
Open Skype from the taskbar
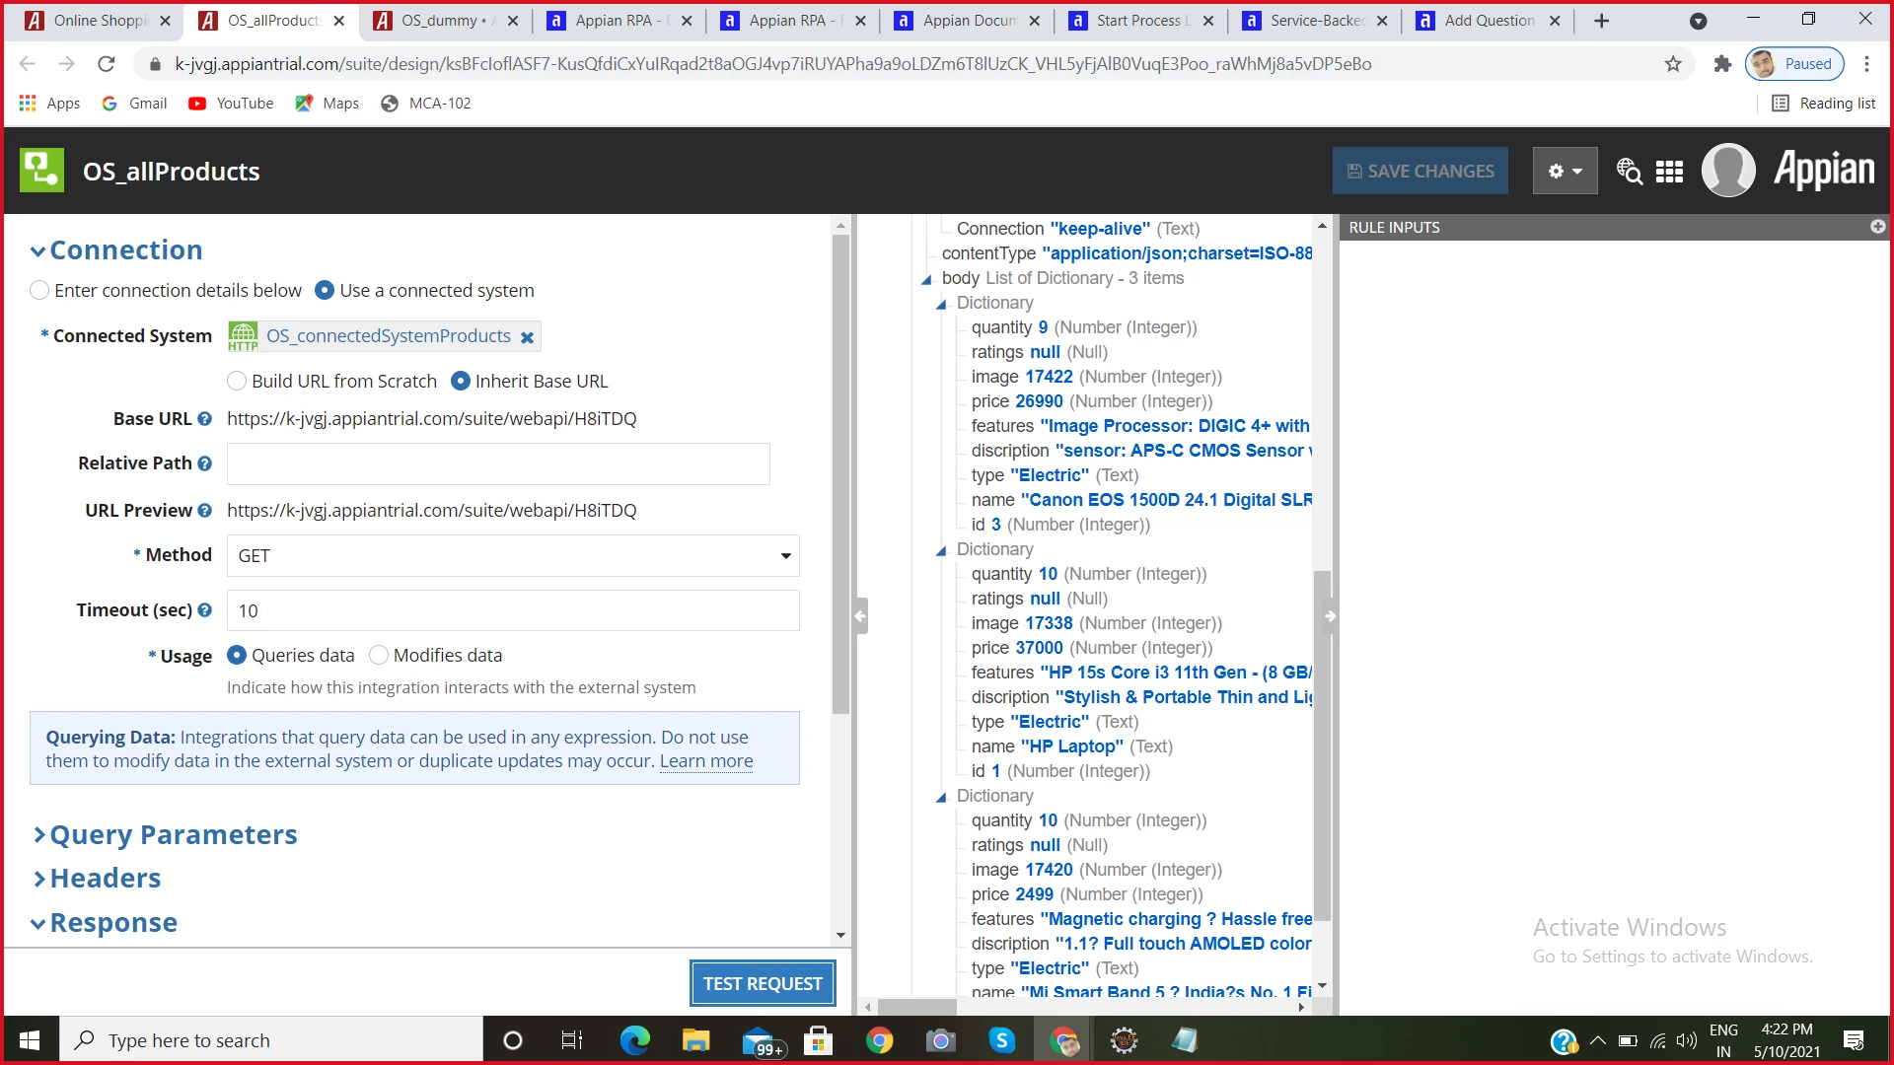coord(1001,1040)
